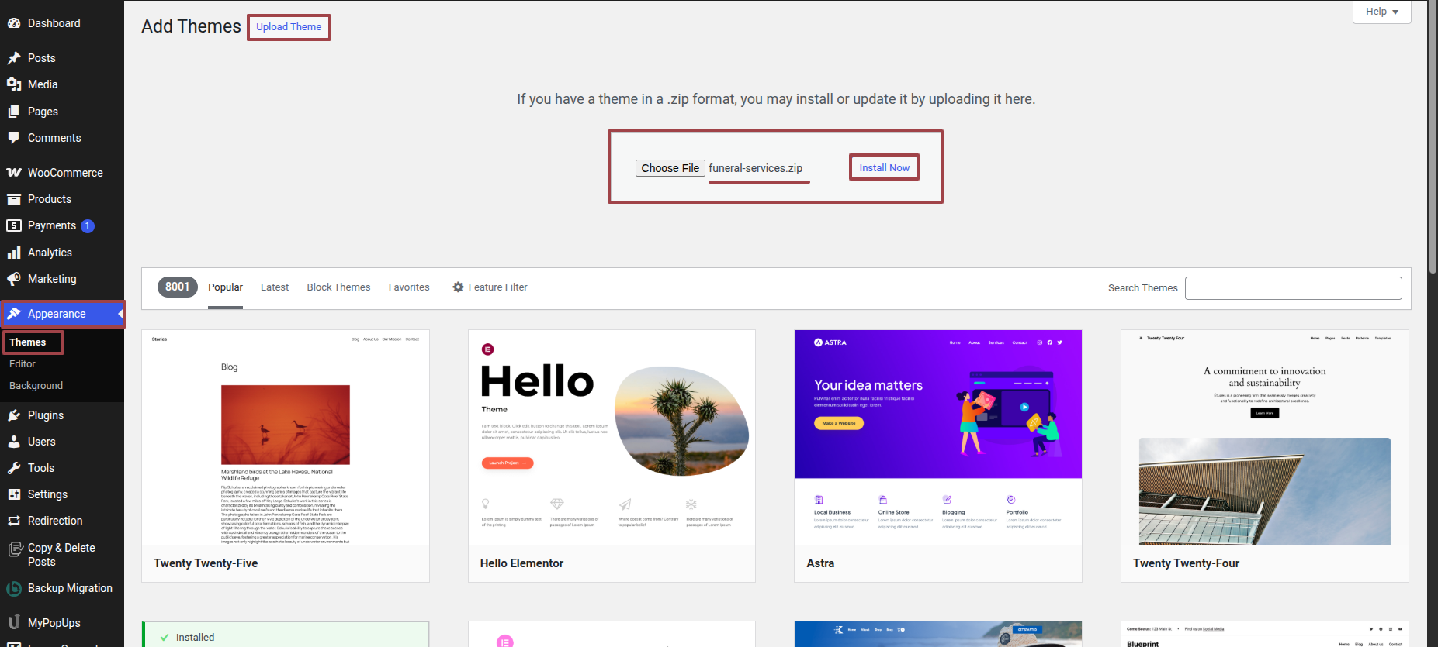
Task: Open the Background submenu link
Action: point(36,386)
